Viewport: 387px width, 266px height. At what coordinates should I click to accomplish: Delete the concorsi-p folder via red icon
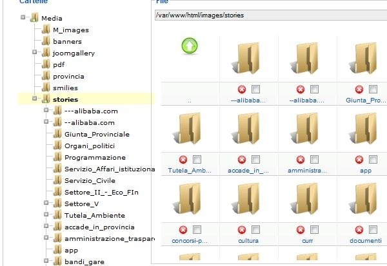click(x=184, y=229)
